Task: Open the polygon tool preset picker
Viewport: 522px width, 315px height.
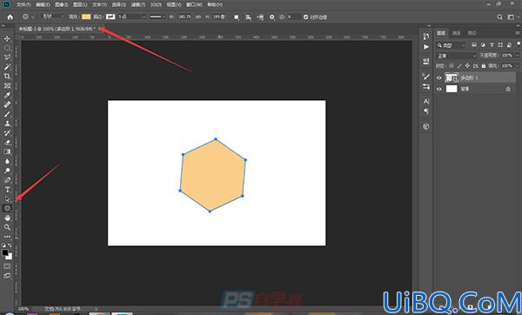Action: coord(29,17)
